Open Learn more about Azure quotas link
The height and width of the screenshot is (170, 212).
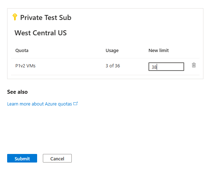pos(40,104)
